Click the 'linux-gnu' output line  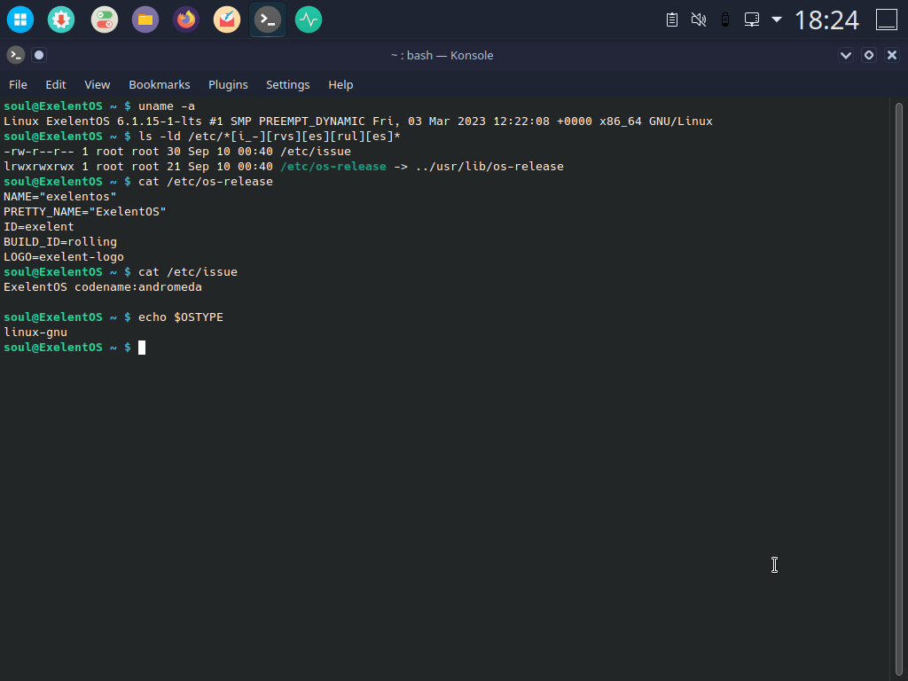coord(35,333)
